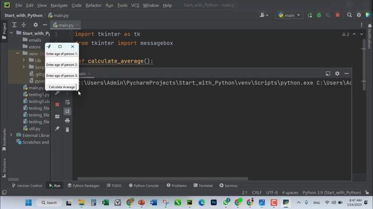Open Project panel options gear
Screen dimensions: 373x209
coord(36,24)
